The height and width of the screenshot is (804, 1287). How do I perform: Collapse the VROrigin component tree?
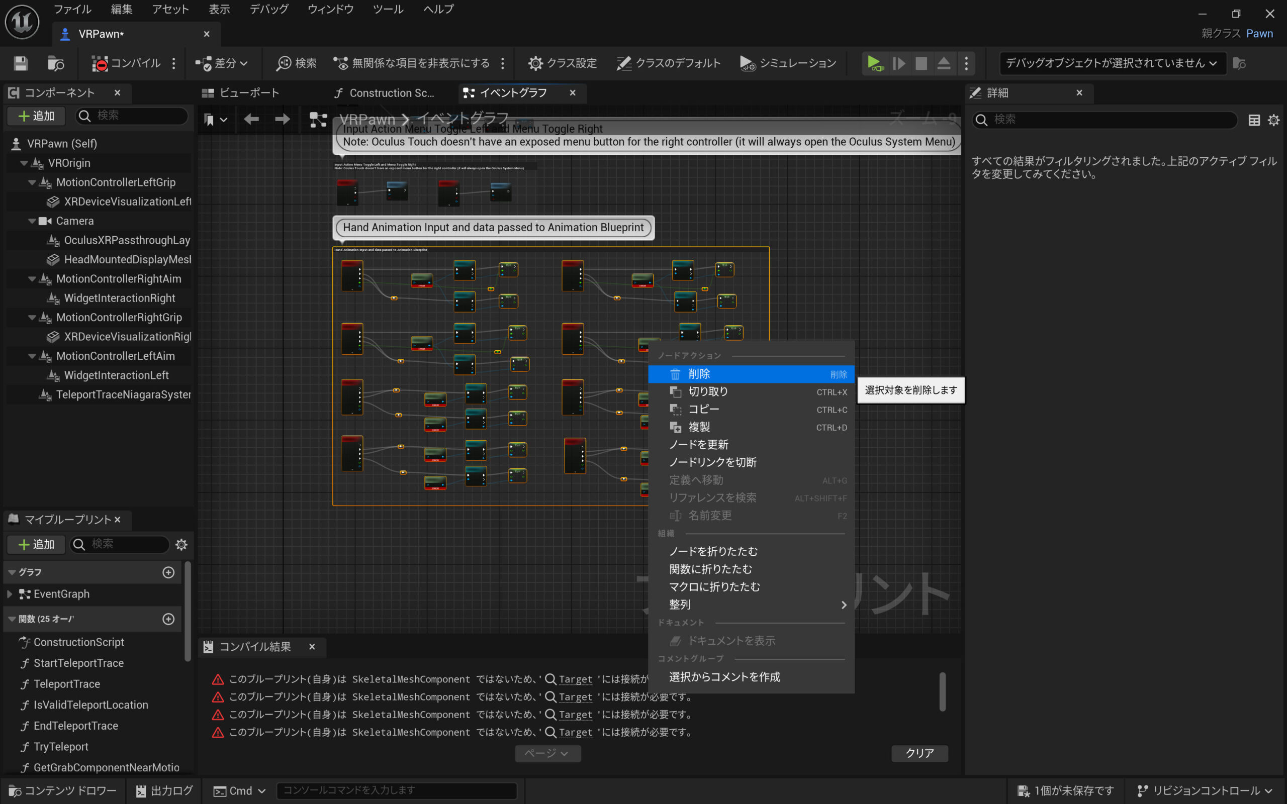24,163
